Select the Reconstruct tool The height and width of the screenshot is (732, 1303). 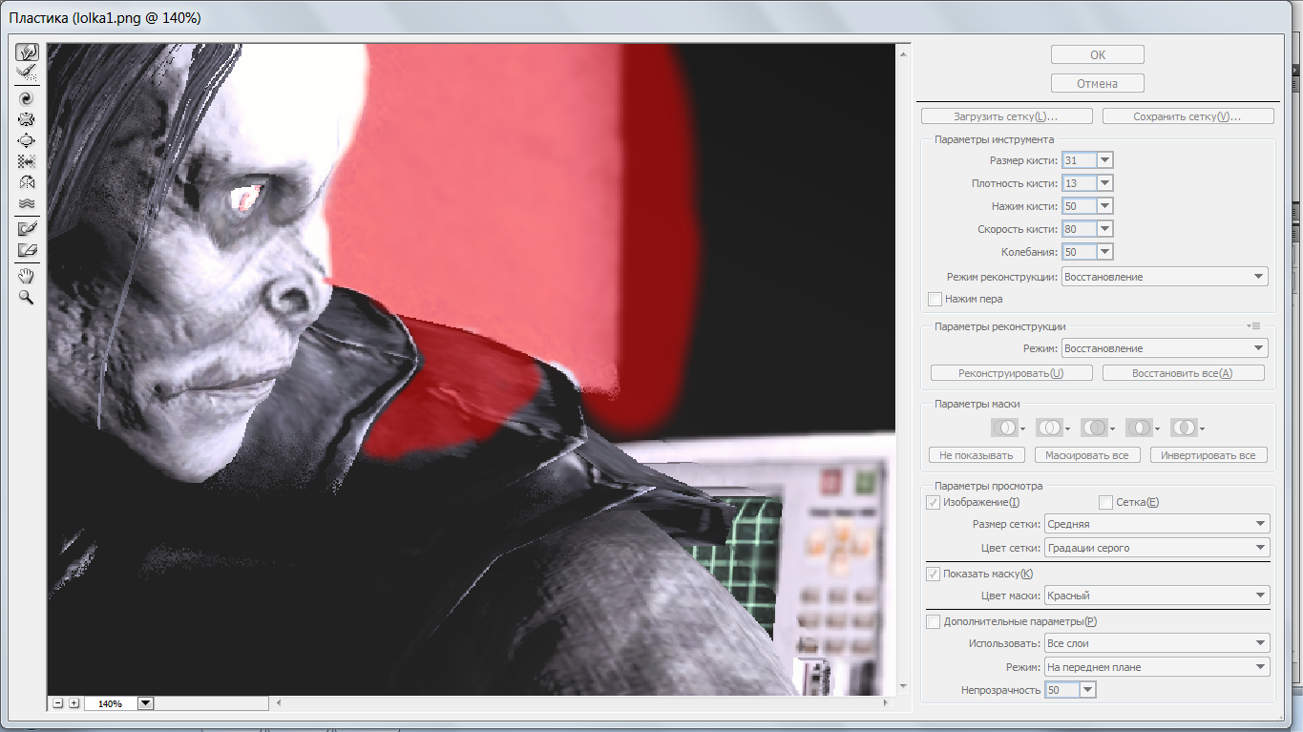tap(27, 73)
